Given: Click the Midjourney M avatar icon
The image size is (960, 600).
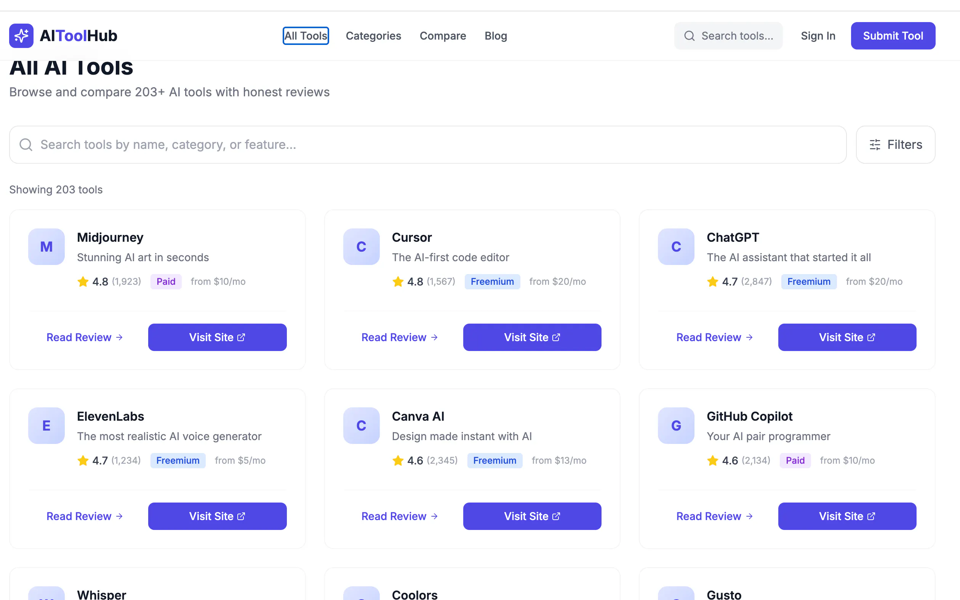Looking at the screenshot, I should pyautogui.click(x=46, y=247).
